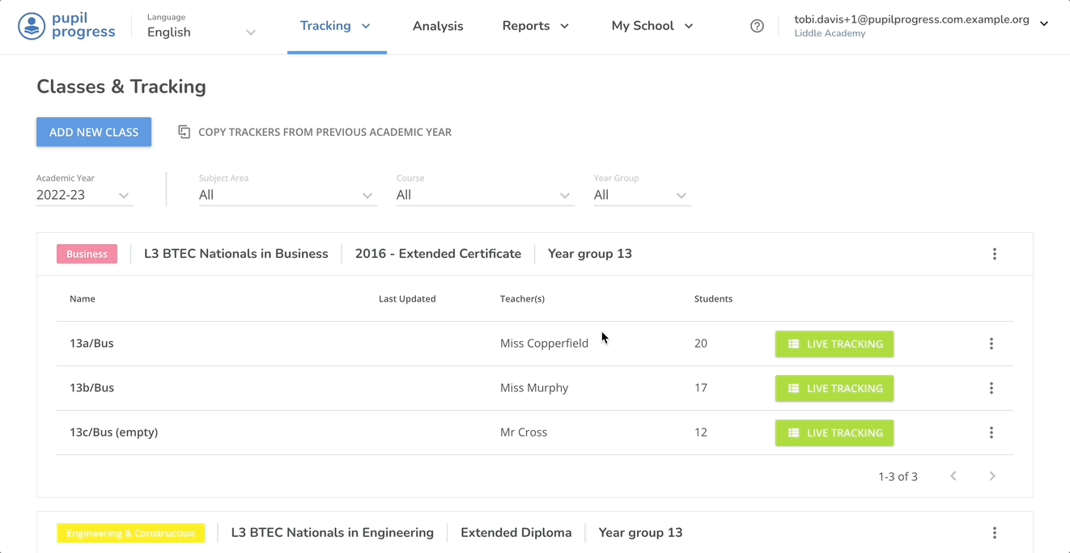
Task: Open options menu for Engineering course group
Action: 994,533
